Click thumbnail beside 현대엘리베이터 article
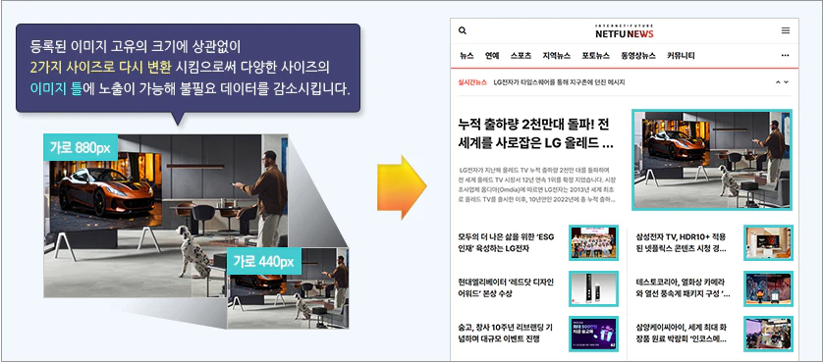The image size is (823, 362). 593,288
